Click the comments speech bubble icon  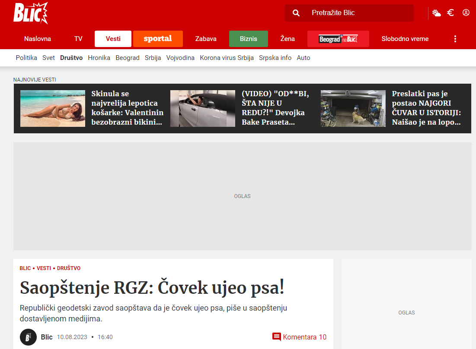(277, 337)
